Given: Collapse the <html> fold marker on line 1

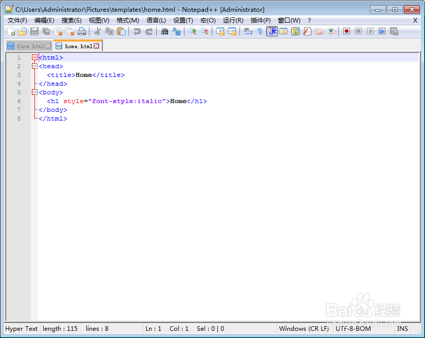Looking at the screenshot, I should (34, 57).
